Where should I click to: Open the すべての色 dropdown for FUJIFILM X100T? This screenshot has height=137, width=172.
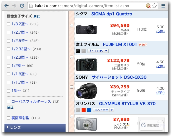98,51
